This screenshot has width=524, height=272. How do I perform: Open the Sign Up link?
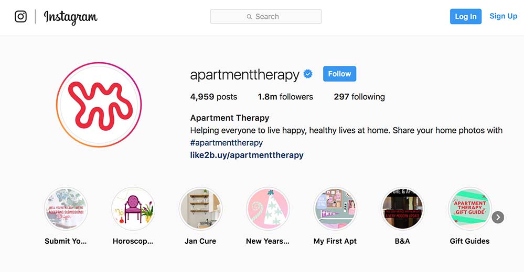tap(503, 16)
